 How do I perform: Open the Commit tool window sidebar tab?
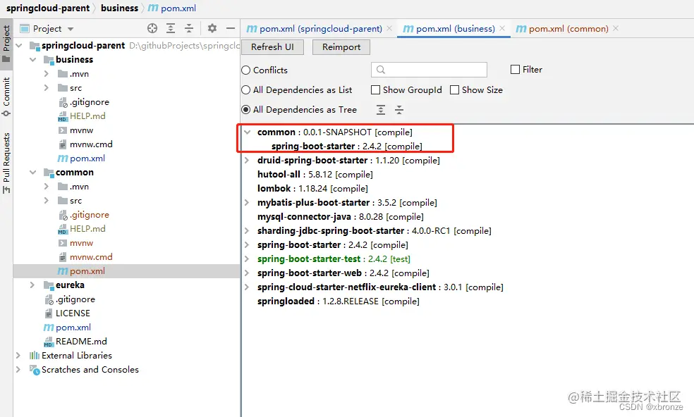point(6,97)
